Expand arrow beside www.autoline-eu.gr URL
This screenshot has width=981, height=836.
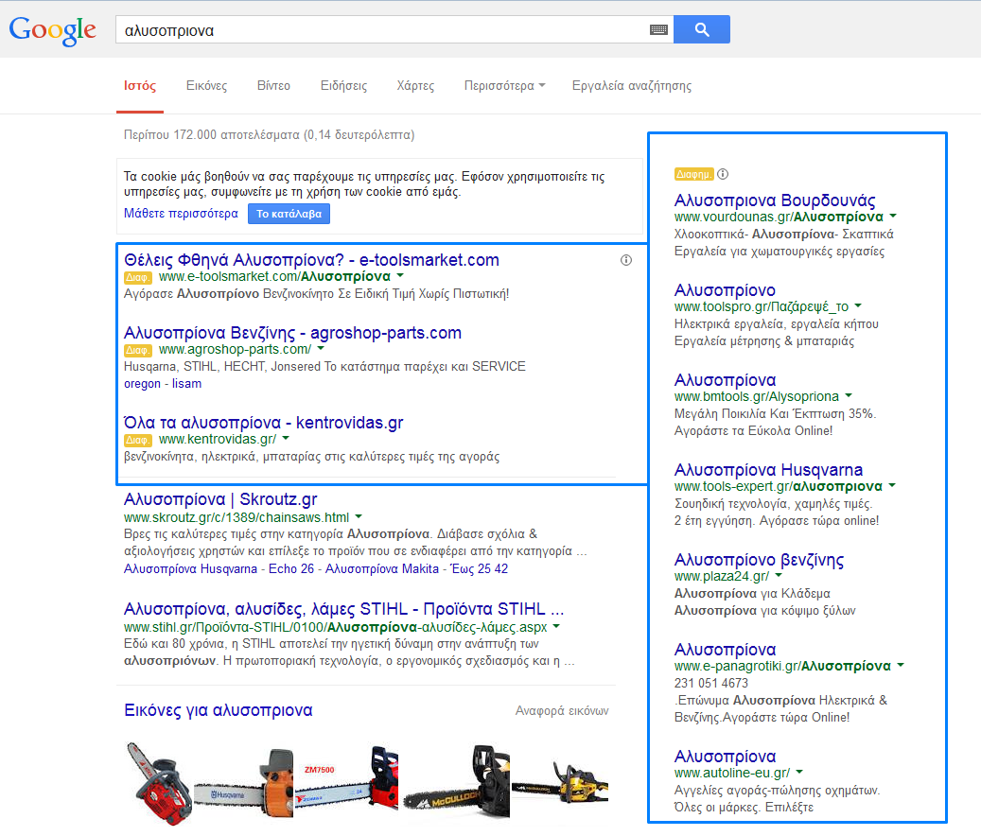pos(799,773)
